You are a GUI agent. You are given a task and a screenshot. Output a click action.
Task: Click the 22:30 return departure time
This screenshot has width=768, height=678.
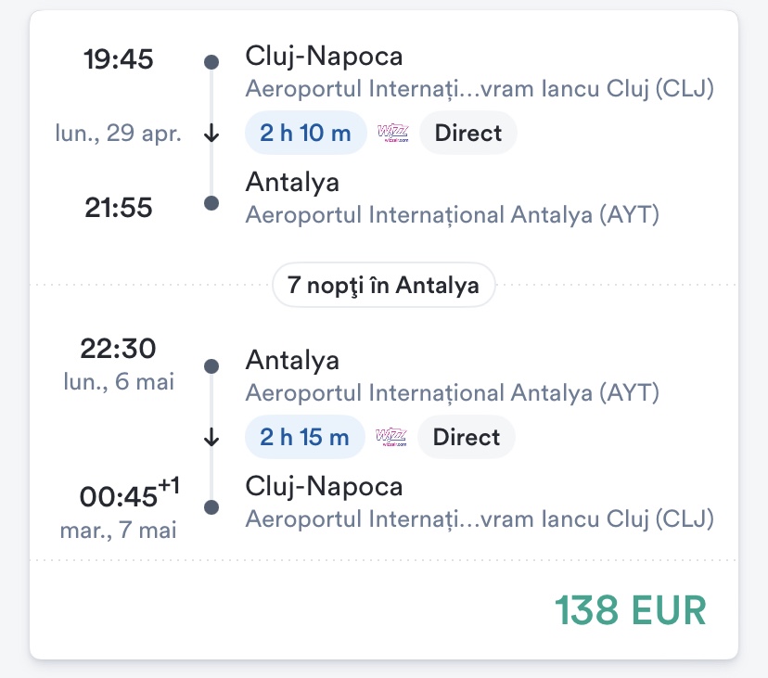tap(119, 350)
